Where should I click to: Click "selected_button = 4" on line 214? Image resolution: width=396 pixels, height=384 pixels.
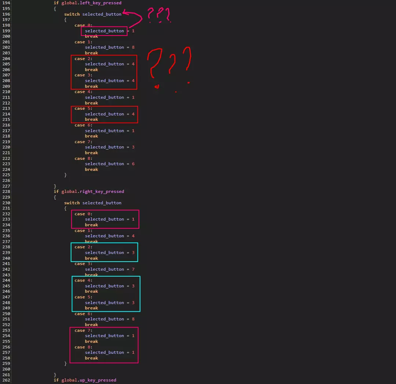point(110,114)
